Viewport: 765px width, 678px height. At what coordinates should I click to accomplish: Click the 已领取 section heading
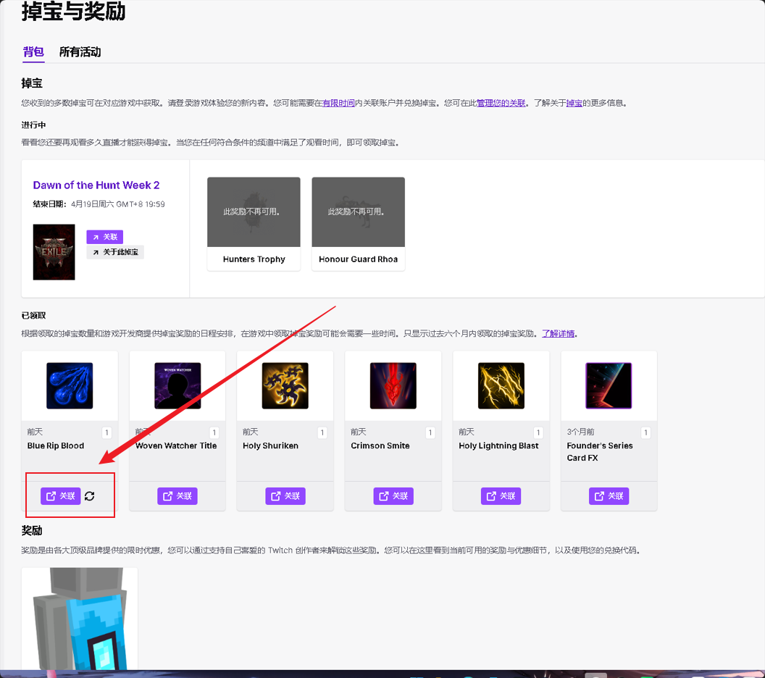(33, 316)
